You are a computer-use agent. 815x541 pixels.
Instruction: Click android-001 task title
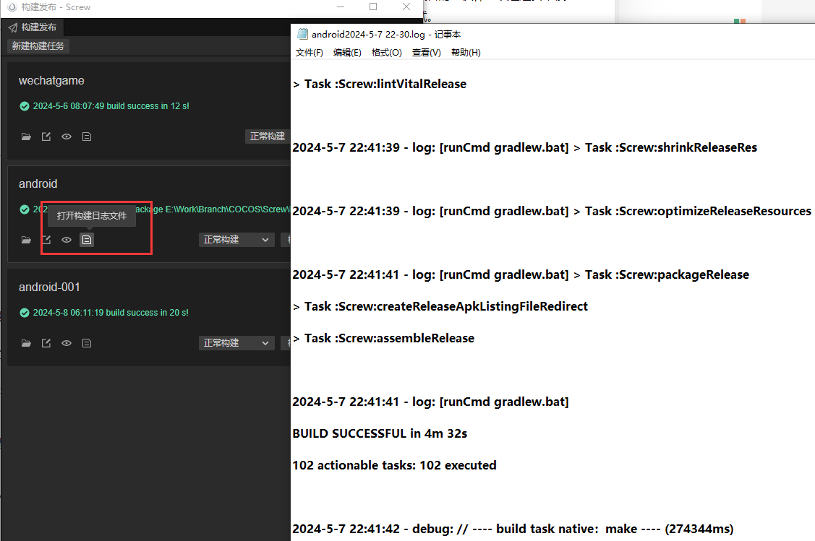[x=49, y=287]
